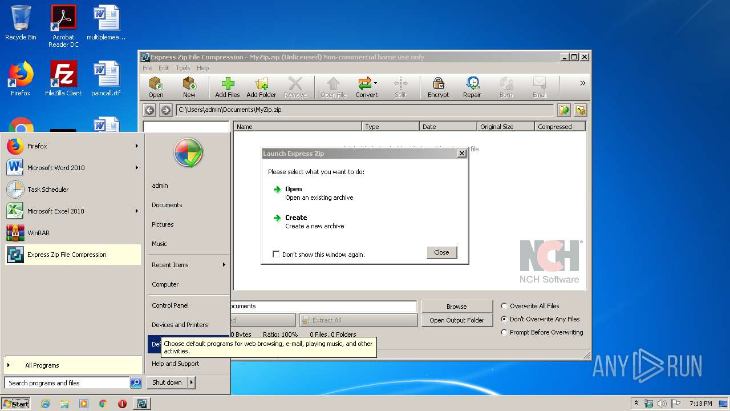Image resolution: width=730 pixels, height=411 pixels.
Task: Open Control Panel from Start menu
Action: point(188,305)
